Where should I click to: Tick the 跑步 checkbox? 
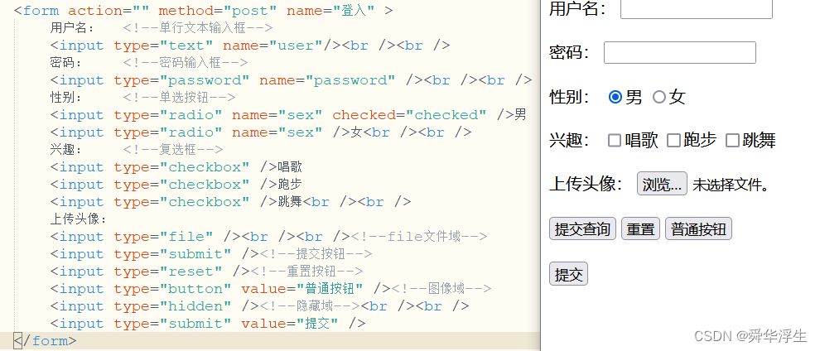[x=673, y=140]
